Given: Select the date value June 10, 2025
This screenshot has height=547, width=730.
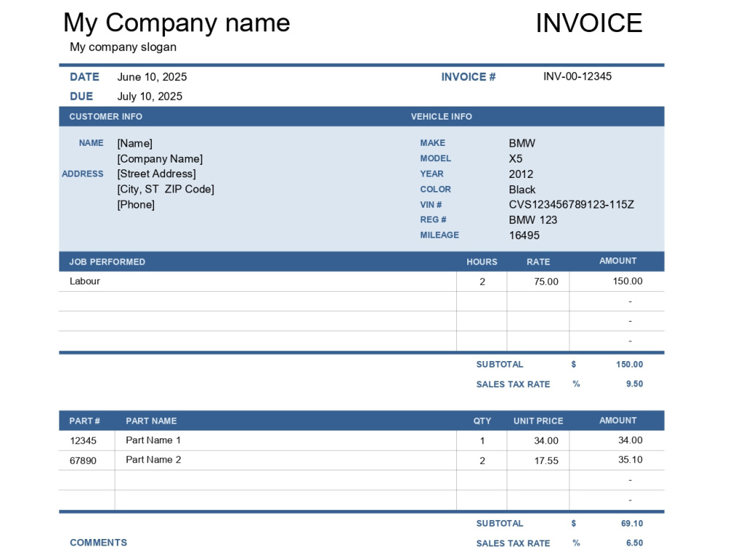Looking at the screenshot, I should click(x=152, y=77).
